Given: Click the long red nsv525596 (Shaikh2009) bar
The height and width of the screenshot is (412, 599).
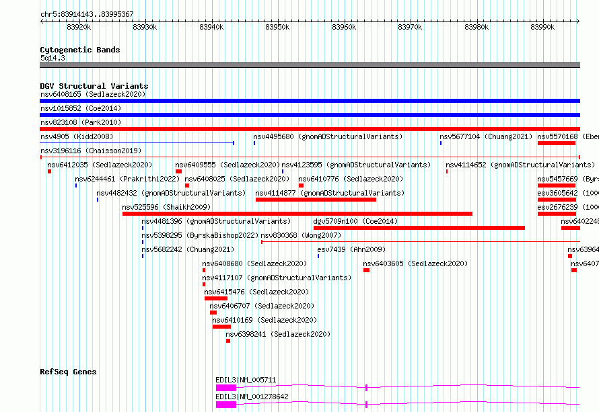Looking at the screenshot, I should tap(297, 214).
